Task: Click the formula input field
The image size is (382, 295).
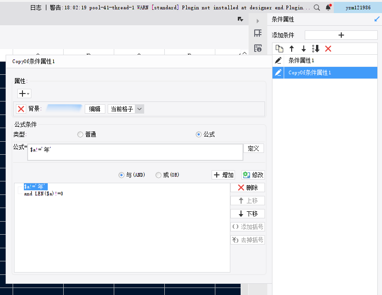Action: [x=135, y=152]
